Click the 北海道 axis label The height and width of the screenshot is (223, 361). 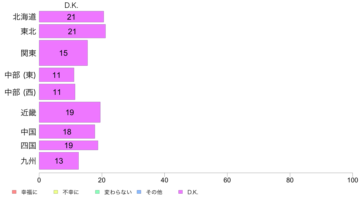[25, 17]
